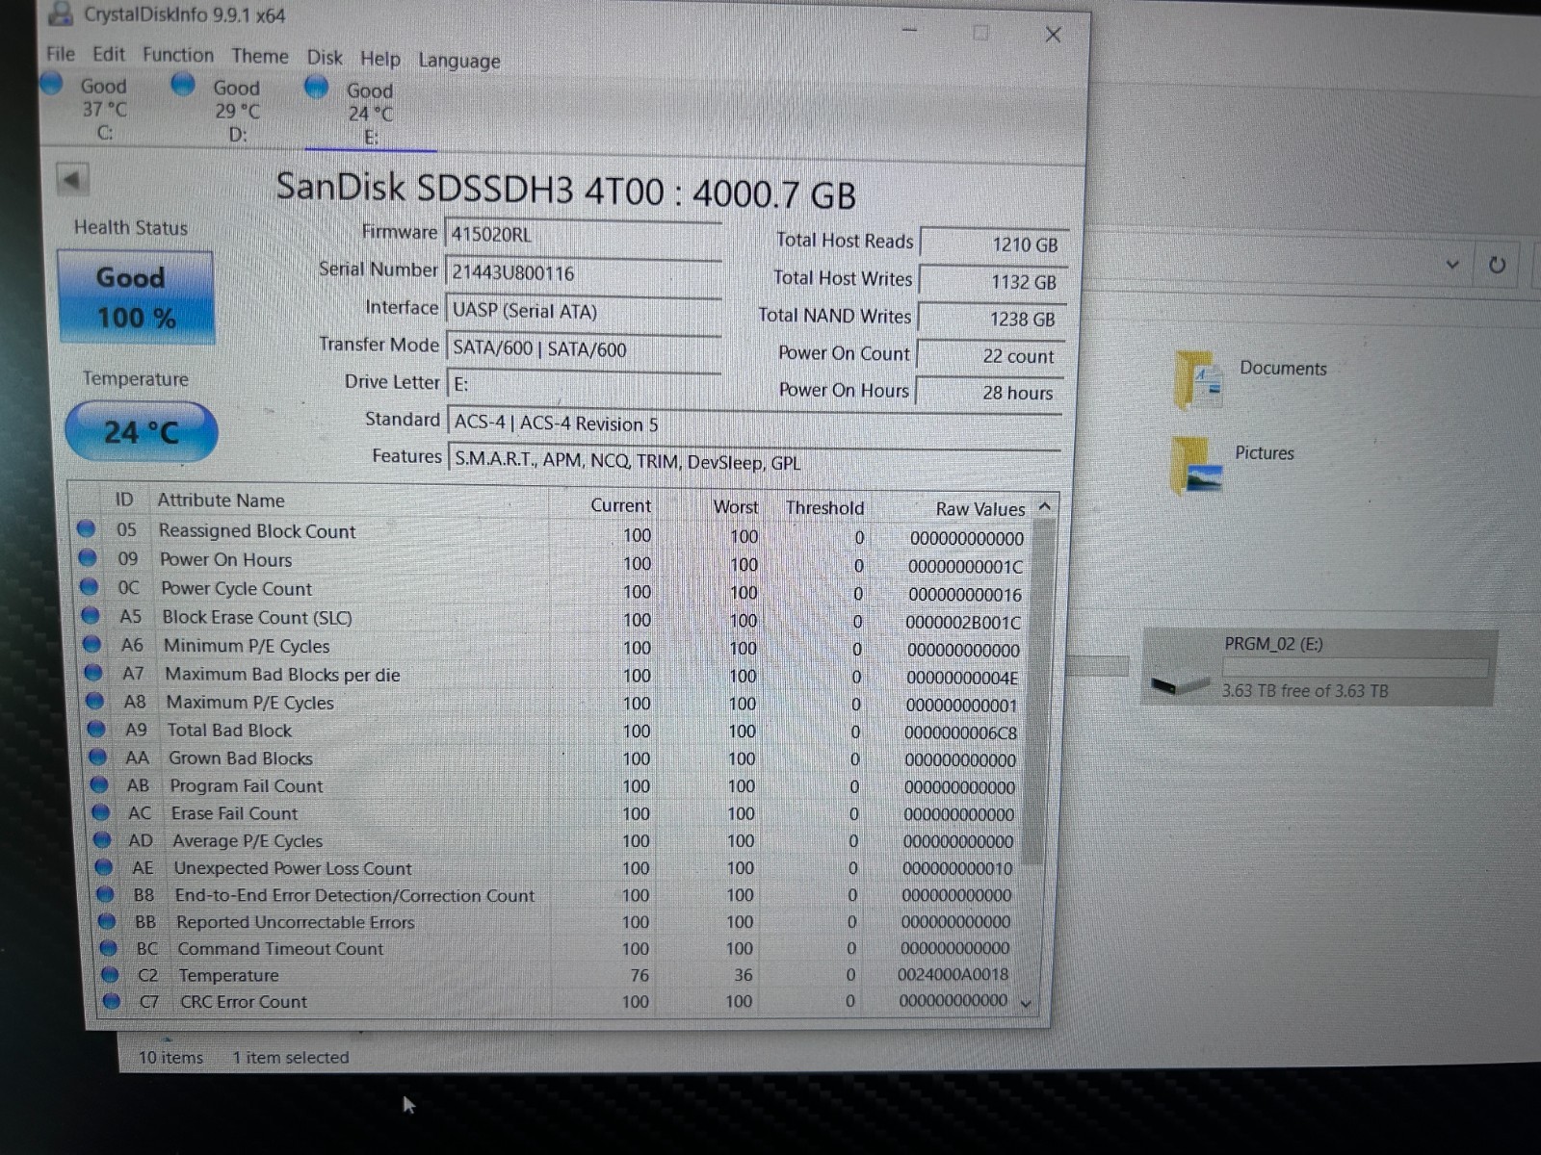Select disk D: Good 29 °C tab
This screenshot has width=1541, height=1155.
tap(223, 111)
